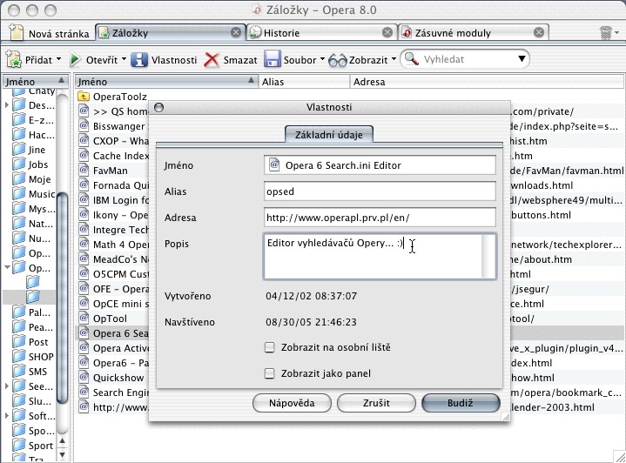The image size is (626, 463).
Task: Click the Vyhledat search field
Action: coord(467,59)
